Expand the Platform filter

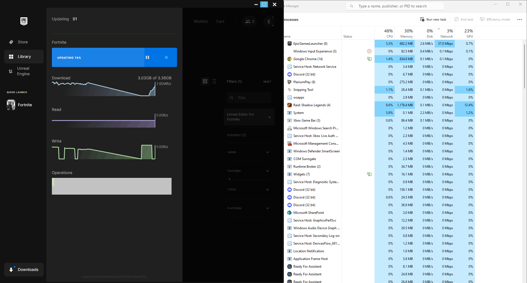(x=249, y=208)
